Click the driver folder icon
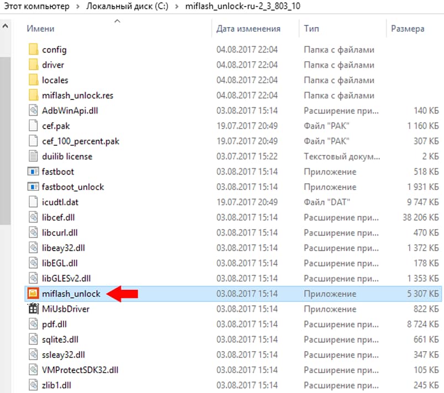The width and height of the screenshot is (444, 393). point(33,65)
